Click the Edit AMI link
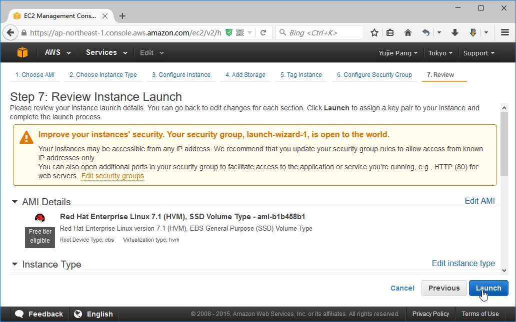 [x=479, y=201]
